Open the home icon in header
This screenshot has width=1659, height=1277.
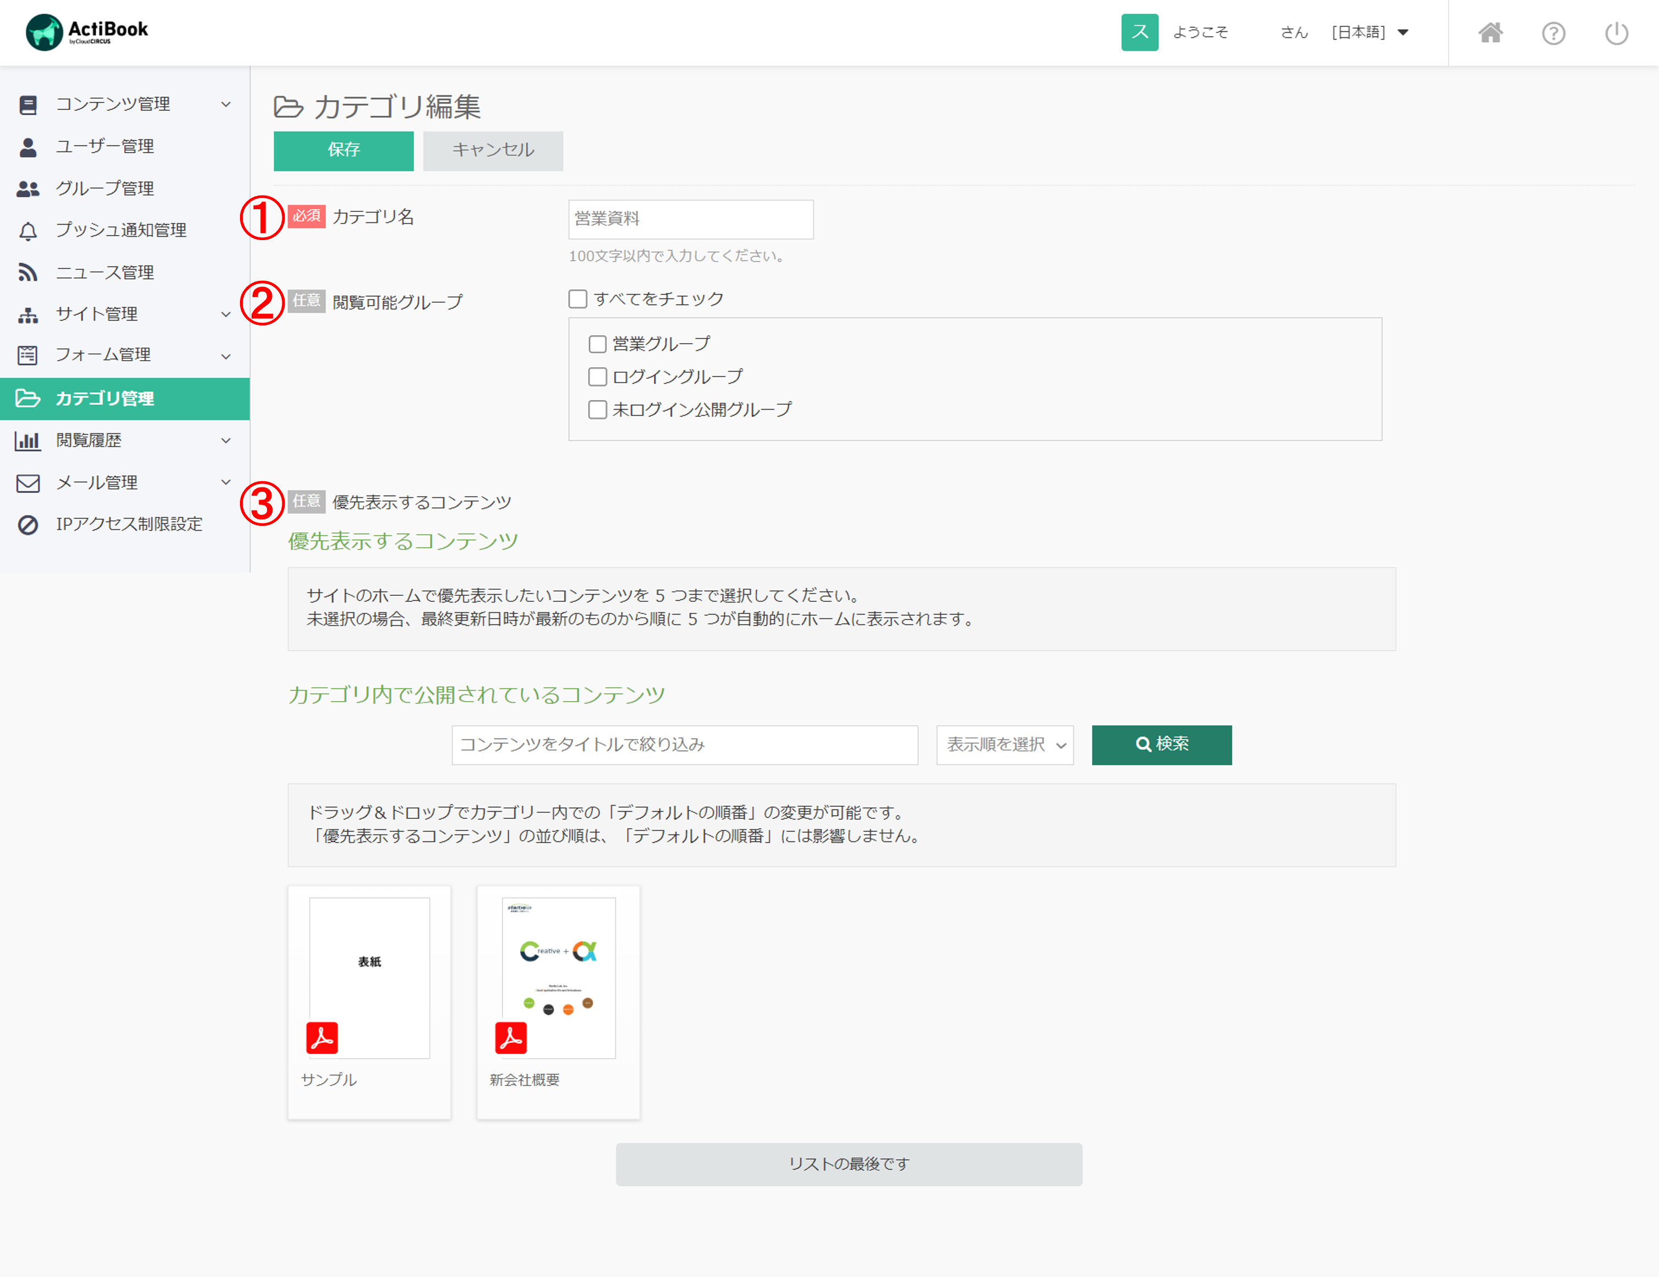click(1491, 32)
